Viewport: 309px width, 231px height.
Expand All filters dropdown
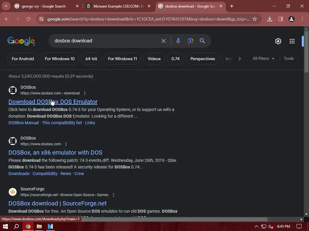pyautogui.click(x=263, y=59)
